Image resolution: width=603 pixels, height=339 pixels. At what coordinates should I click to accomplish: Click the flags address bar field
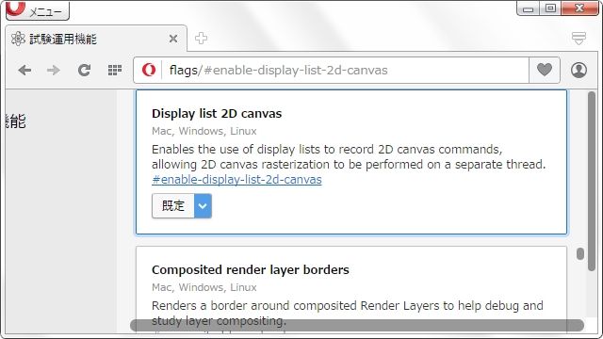(x=331, y=70)
